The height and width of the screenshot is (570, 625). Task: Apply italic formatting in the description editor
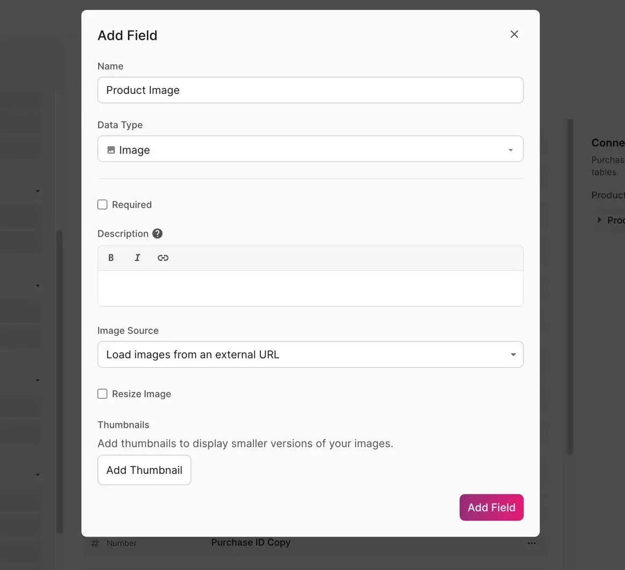[137, 258]
